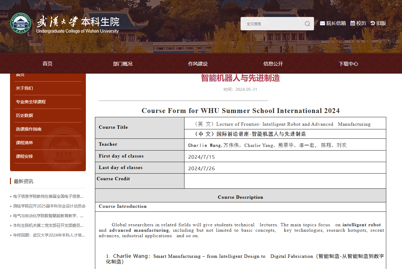Screen dimensions: 402x269
Task: Click the Course Introduction row
Action: (x=241, y=207)
